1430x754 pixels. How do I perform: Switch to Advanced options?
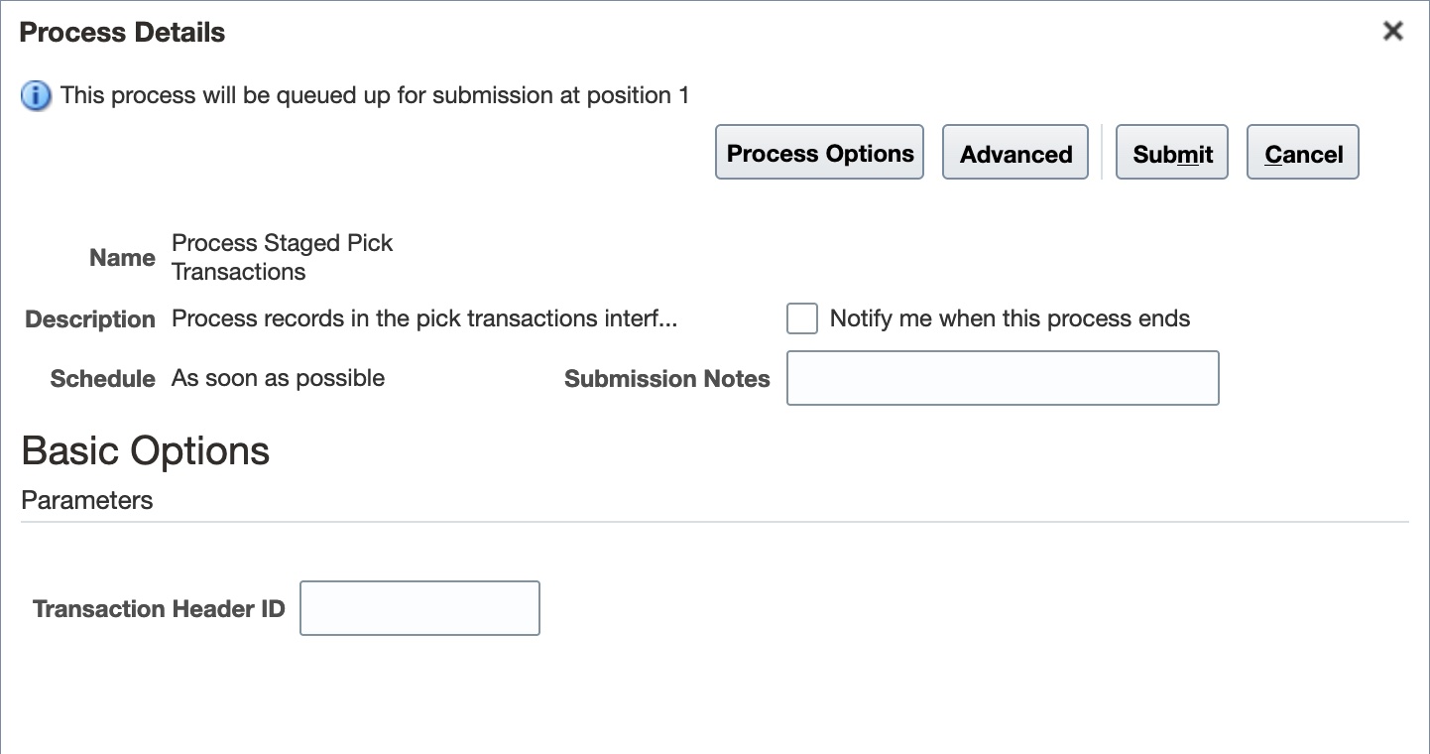click(x=1015, y=153)
